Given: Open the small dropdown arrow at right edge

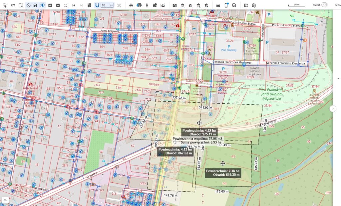Looking at the screenshot, I should (x=339, y=79).
